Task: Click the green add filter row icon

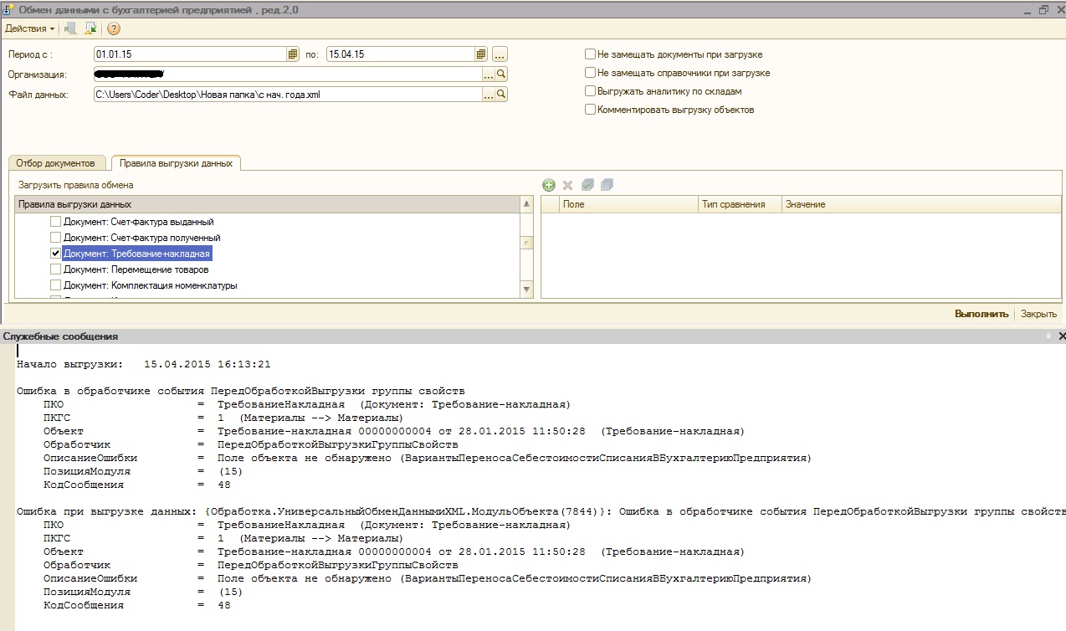Action: [x=549, y=185]
